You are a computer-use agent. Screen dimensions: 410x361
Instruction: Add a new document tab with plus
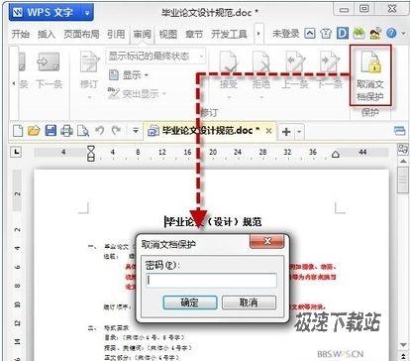click(286, 132)
